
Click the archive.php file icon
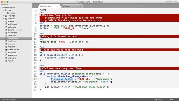pyautogui.click(x=6, y=24)
